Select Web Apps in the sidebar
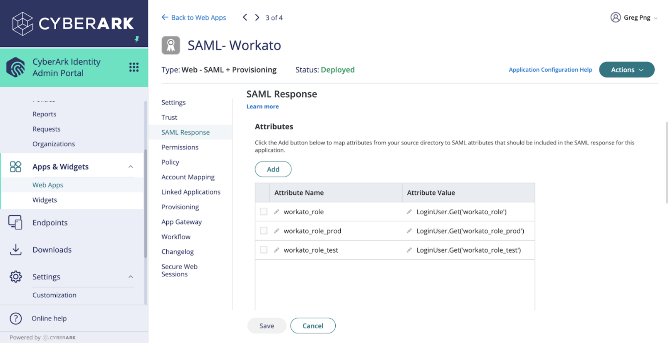 (48, 185)
